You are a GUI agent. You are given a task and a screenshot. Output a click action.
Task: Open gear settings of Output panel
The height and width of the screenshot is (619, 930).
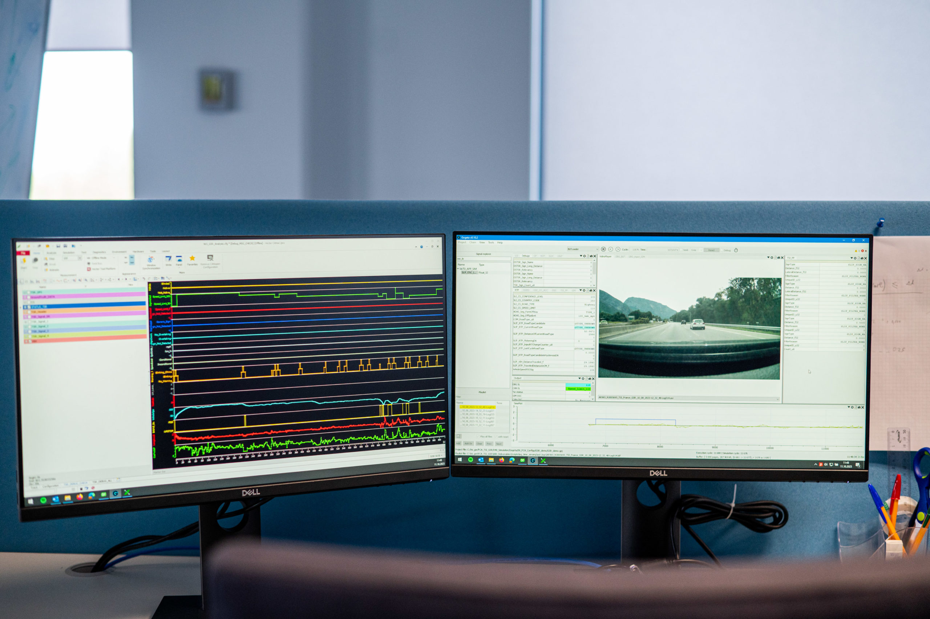tap(583, 379)
